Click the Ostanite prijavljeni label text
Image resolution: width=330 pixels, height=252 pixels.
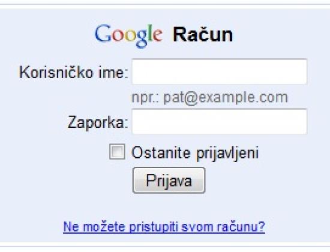point(195,153)
